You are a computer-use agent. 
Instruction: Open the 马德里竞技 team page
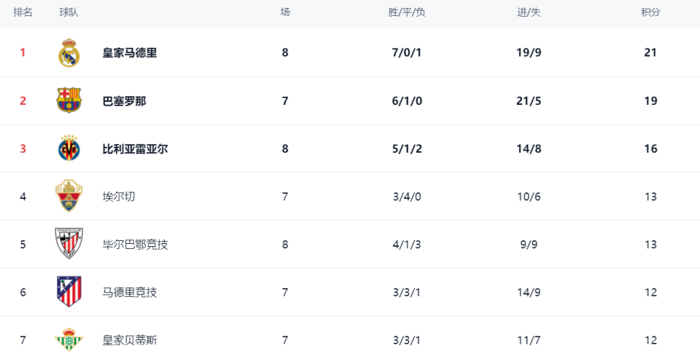pyautogui.click(x=130, y=293)
